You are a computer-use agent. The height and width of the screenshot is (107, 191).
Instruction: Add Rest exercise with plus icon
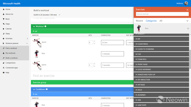188,28
